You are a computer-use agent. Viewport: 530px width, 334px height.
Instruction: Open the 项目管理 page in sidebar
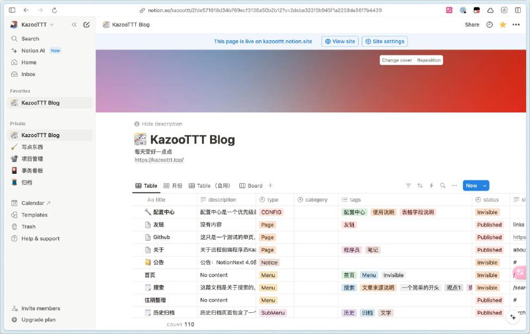tap(50, 159)
